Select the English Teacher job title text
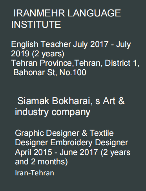The image size is (146, 191). [41, 44]
